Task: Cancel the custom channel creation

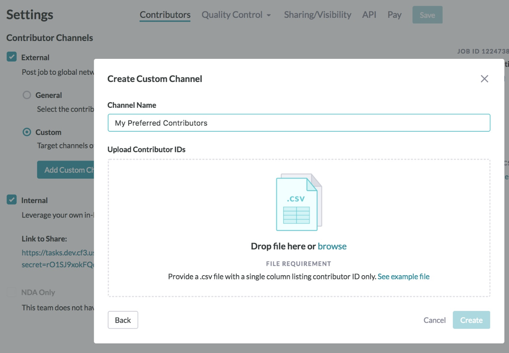Action: pyautogui.click(x=434, y=320)
